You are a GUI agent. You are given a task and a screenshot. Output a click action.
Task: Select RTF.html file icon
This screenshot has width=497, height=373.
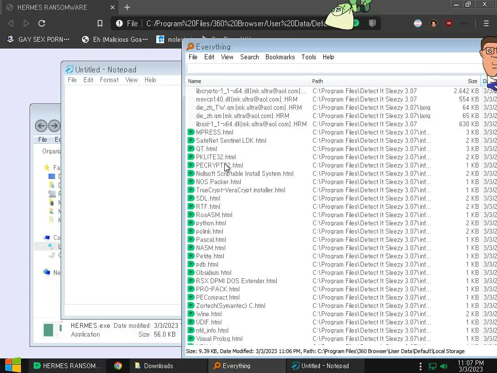(191, 206)
